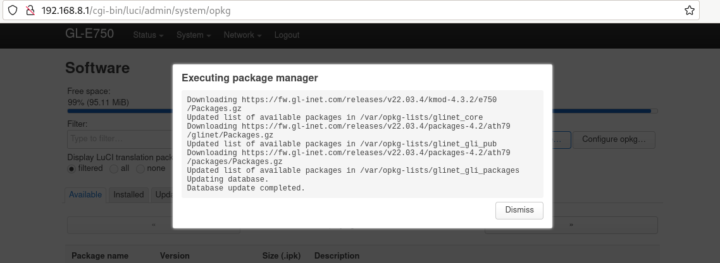Image resolution: width=720 pixels, height=263 pixels.
Task: Click the free space progress bar
Action: [x=363, y=111]
